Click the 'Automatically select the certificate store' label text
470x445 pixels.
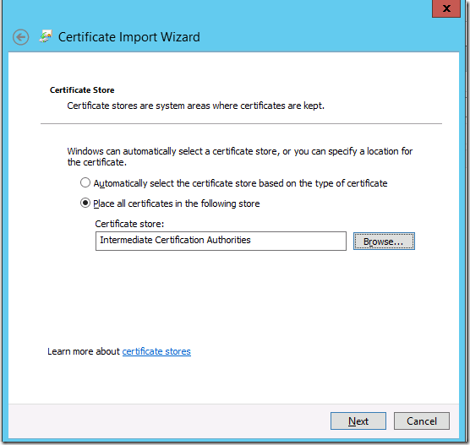240,183
